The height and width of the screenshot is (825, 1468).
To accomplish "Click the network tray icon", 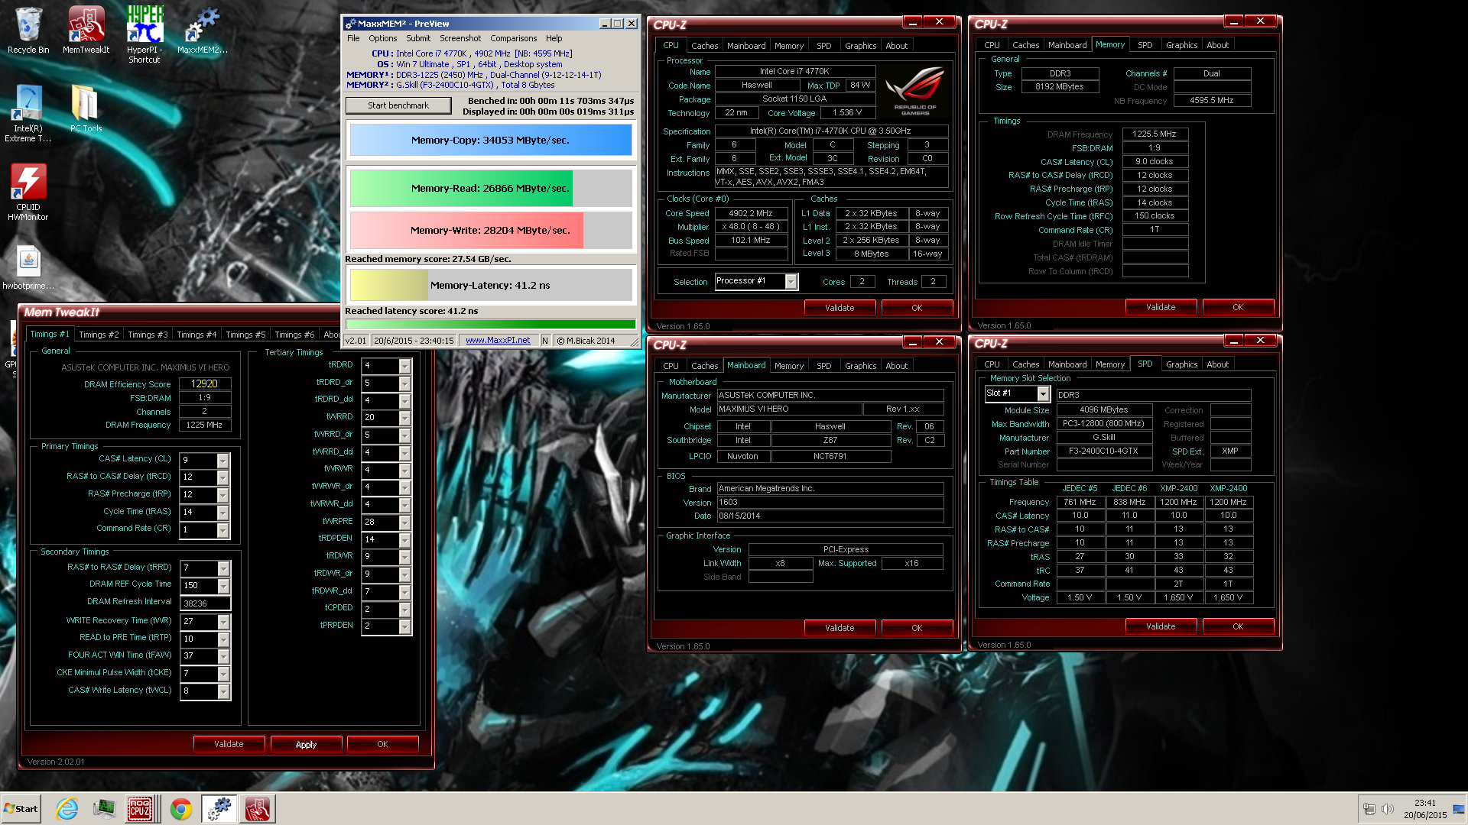I will 1369,809.
